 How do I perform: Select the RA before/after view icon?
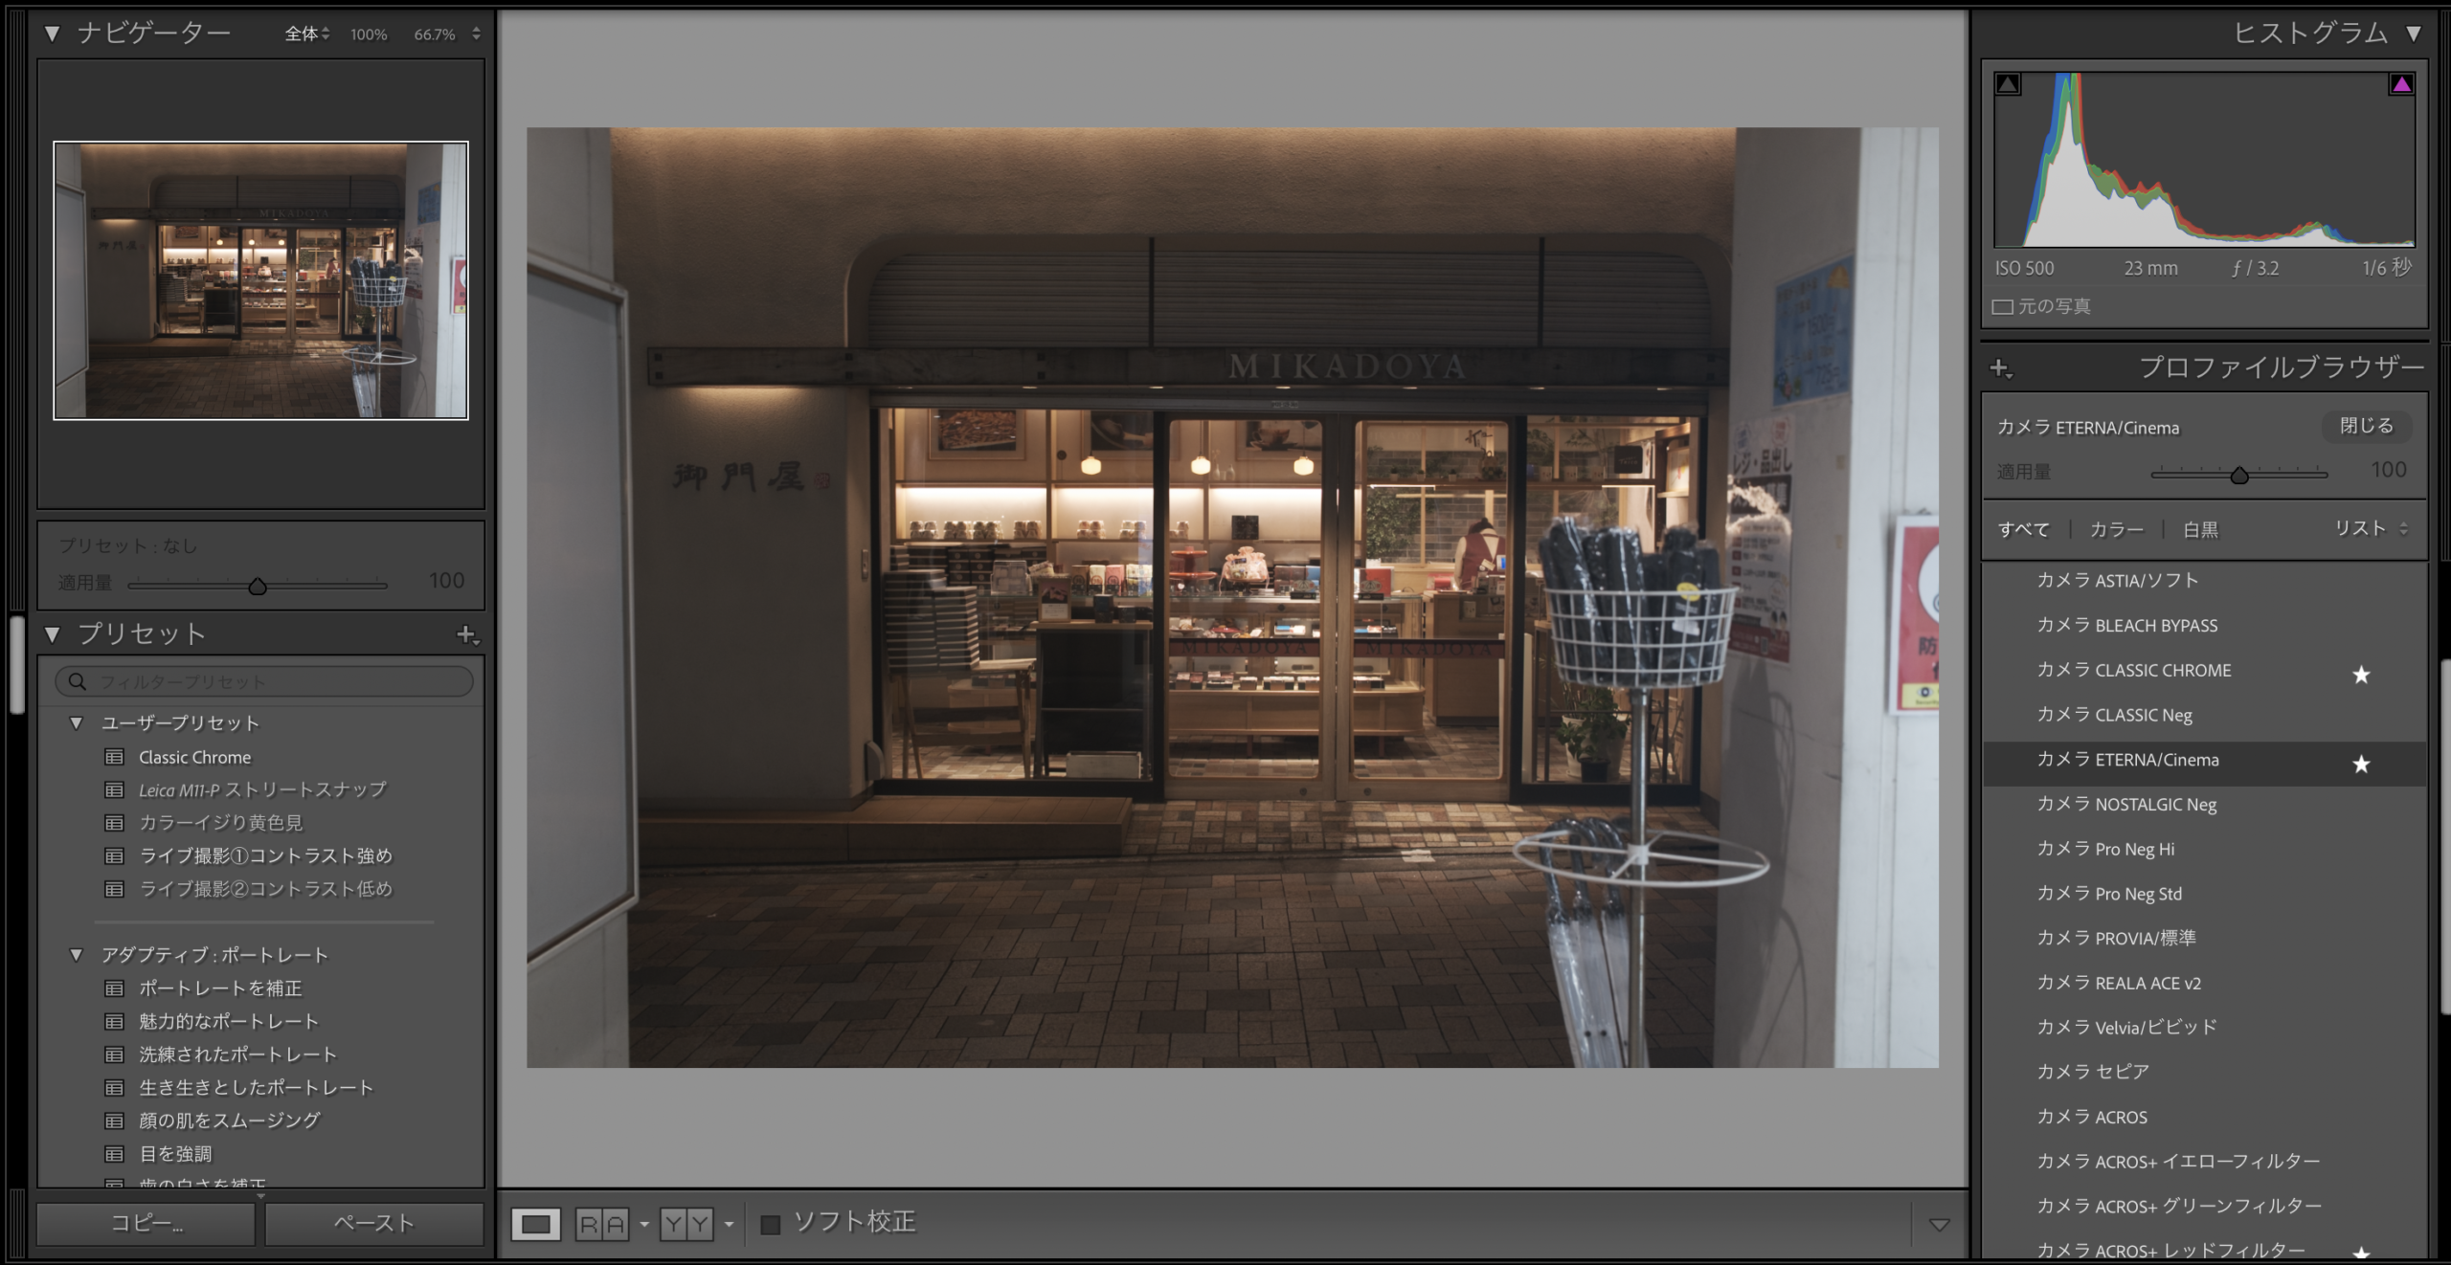click(x=602, y=1224)
